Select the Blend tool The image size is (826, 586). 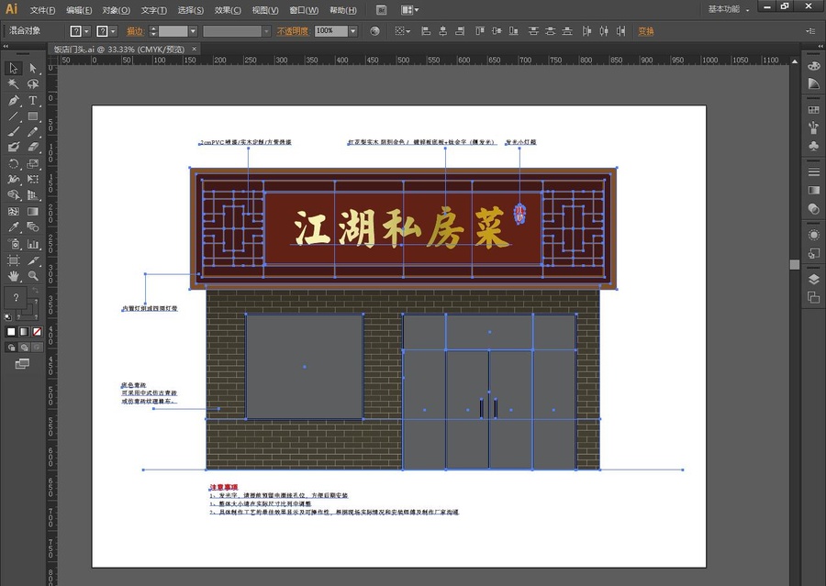coord(33,227)
